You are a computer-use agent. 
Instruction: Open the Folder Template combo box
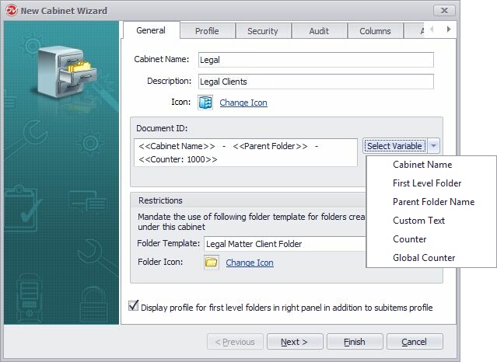[284, 244]
